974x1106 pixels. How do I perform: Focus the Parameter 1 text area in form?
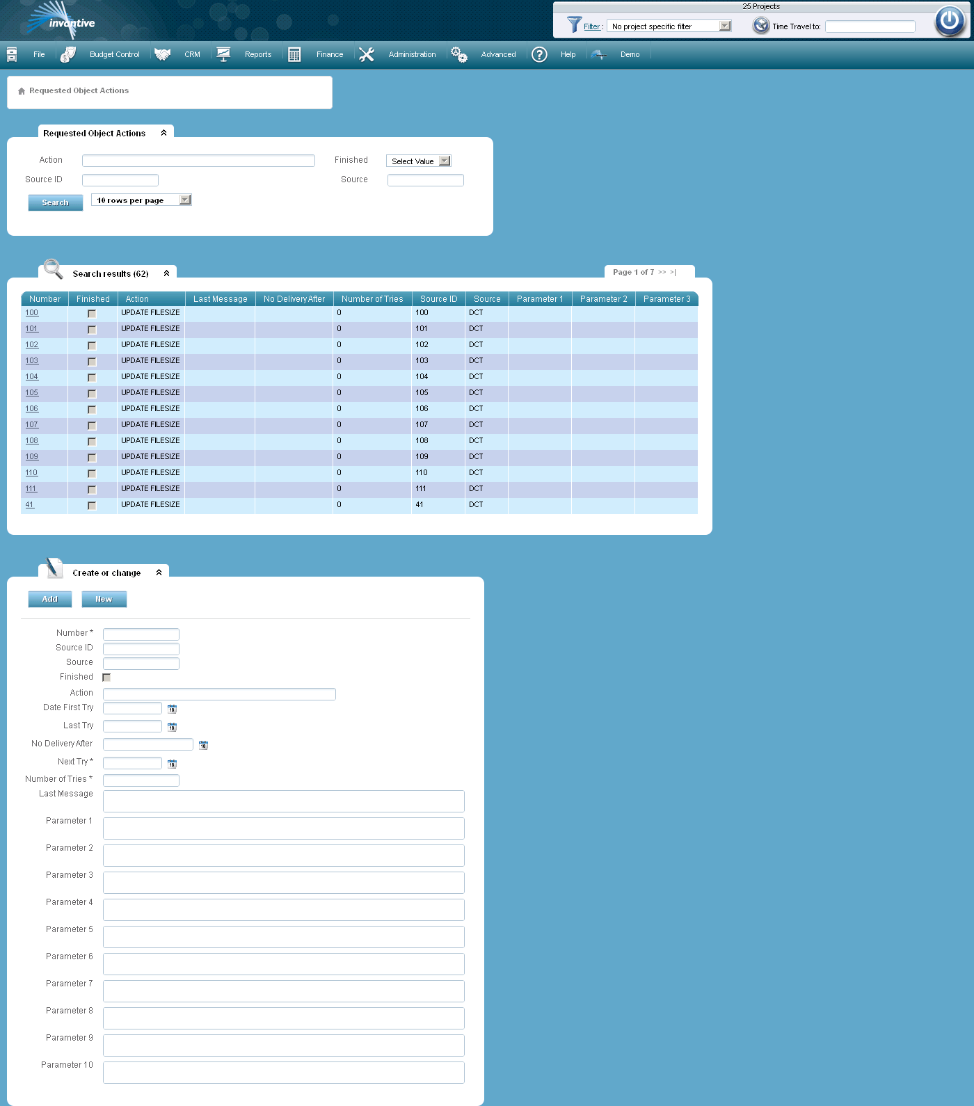[284, 828]
